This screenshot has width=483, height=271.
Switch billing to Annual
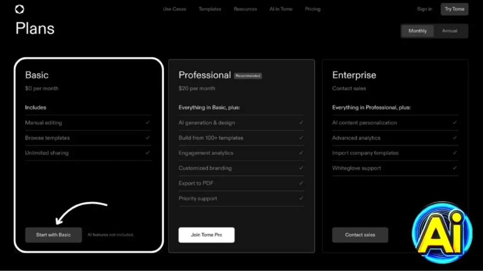[450, 31]
